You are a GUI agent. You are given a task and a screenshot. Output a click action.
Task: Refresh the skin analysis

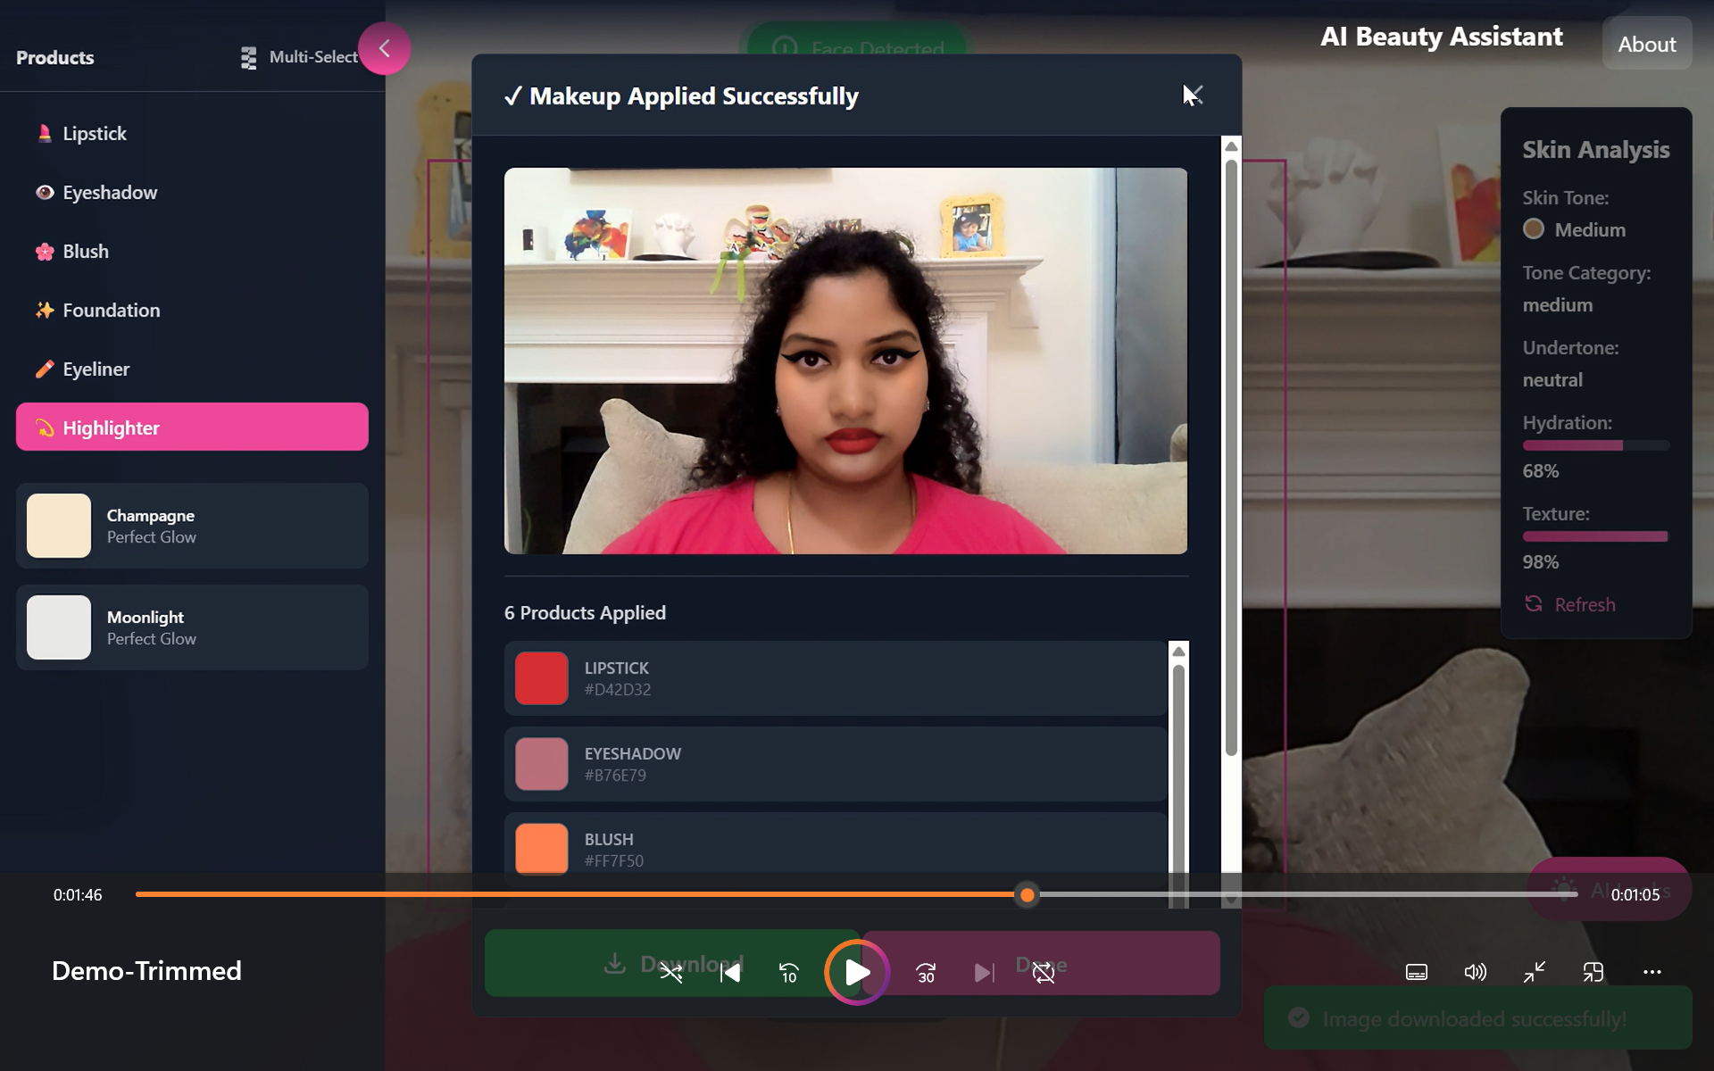(x=1570, y=605)
